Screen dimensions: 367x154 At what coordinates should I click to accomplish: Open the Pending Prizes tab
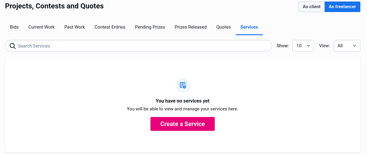coord(150,27)
